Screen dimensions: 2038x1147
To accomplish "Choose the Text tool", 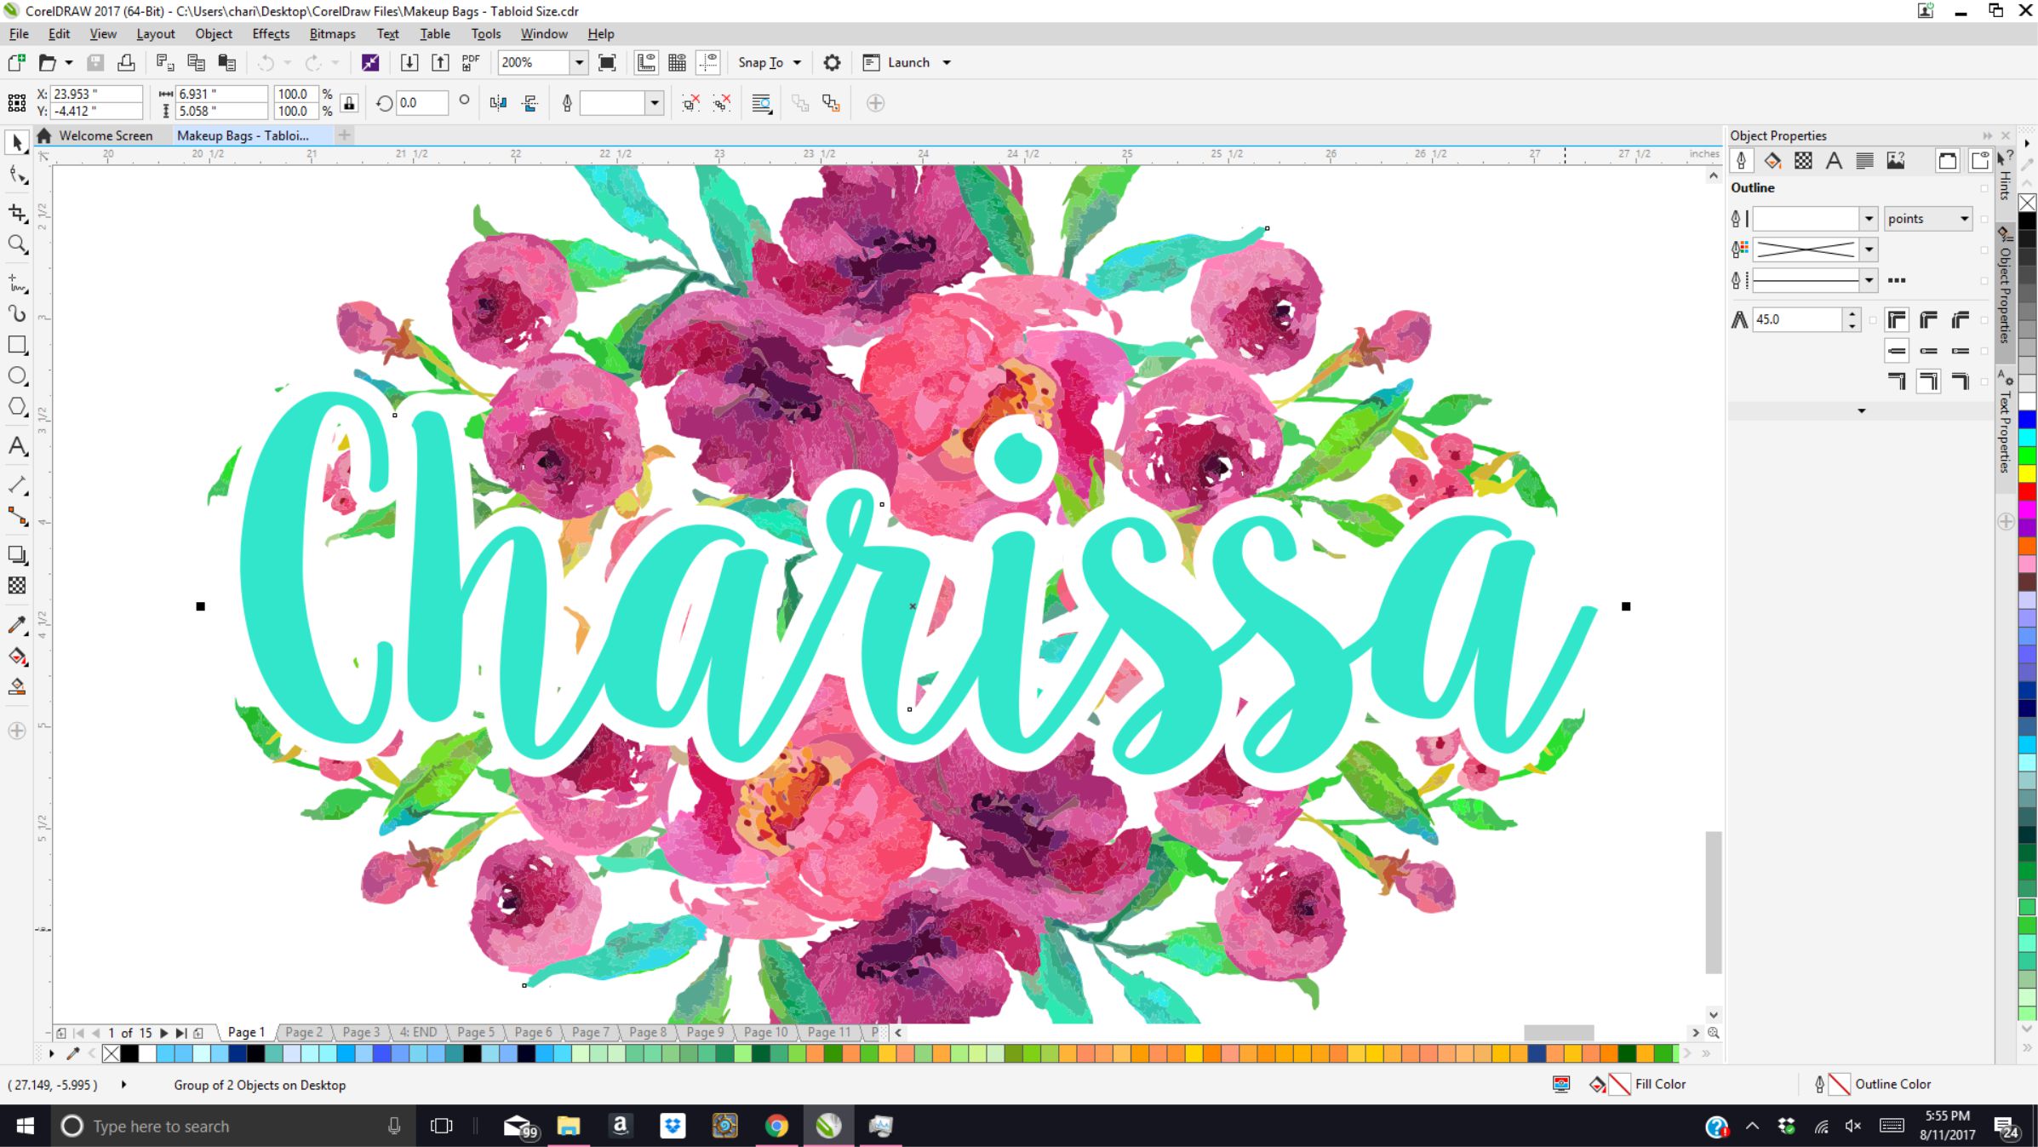I will (x=17, y=446).
